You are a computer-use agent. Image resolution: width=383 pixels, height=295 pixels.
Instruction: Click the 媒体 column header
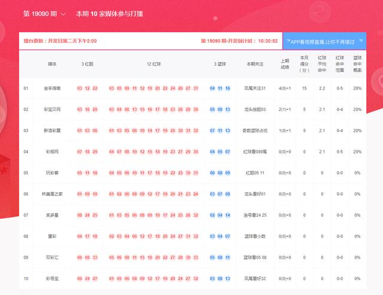click(x=52, y=64)
